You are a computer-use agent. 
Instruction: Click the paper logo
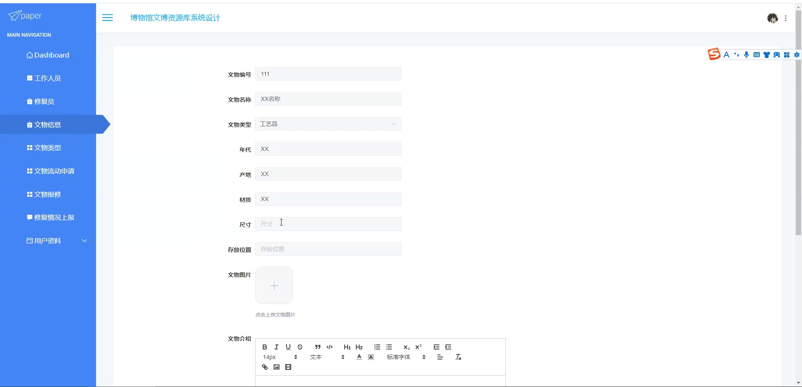tap(25, 16)
